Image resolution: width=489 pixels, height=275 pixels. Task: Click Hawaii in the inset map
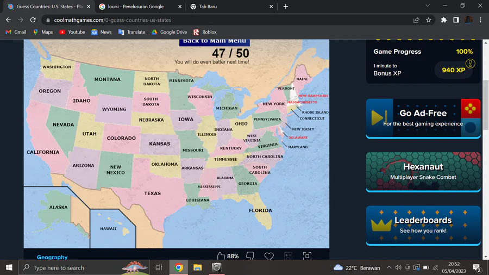[108, 229]
